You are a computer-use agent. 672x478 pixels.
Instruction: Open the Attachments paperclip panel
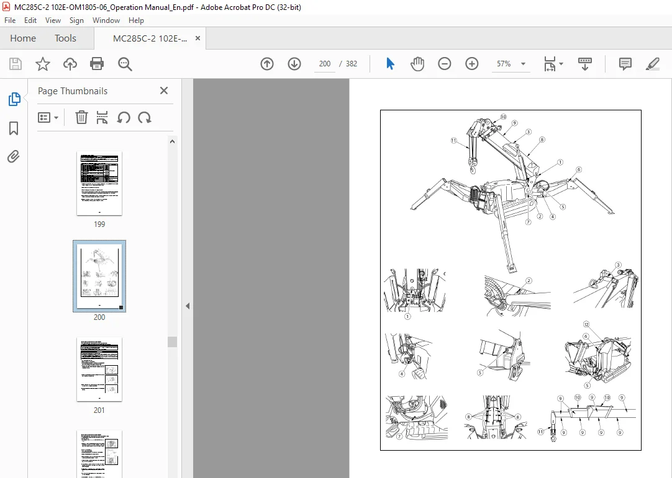point(14,157)
